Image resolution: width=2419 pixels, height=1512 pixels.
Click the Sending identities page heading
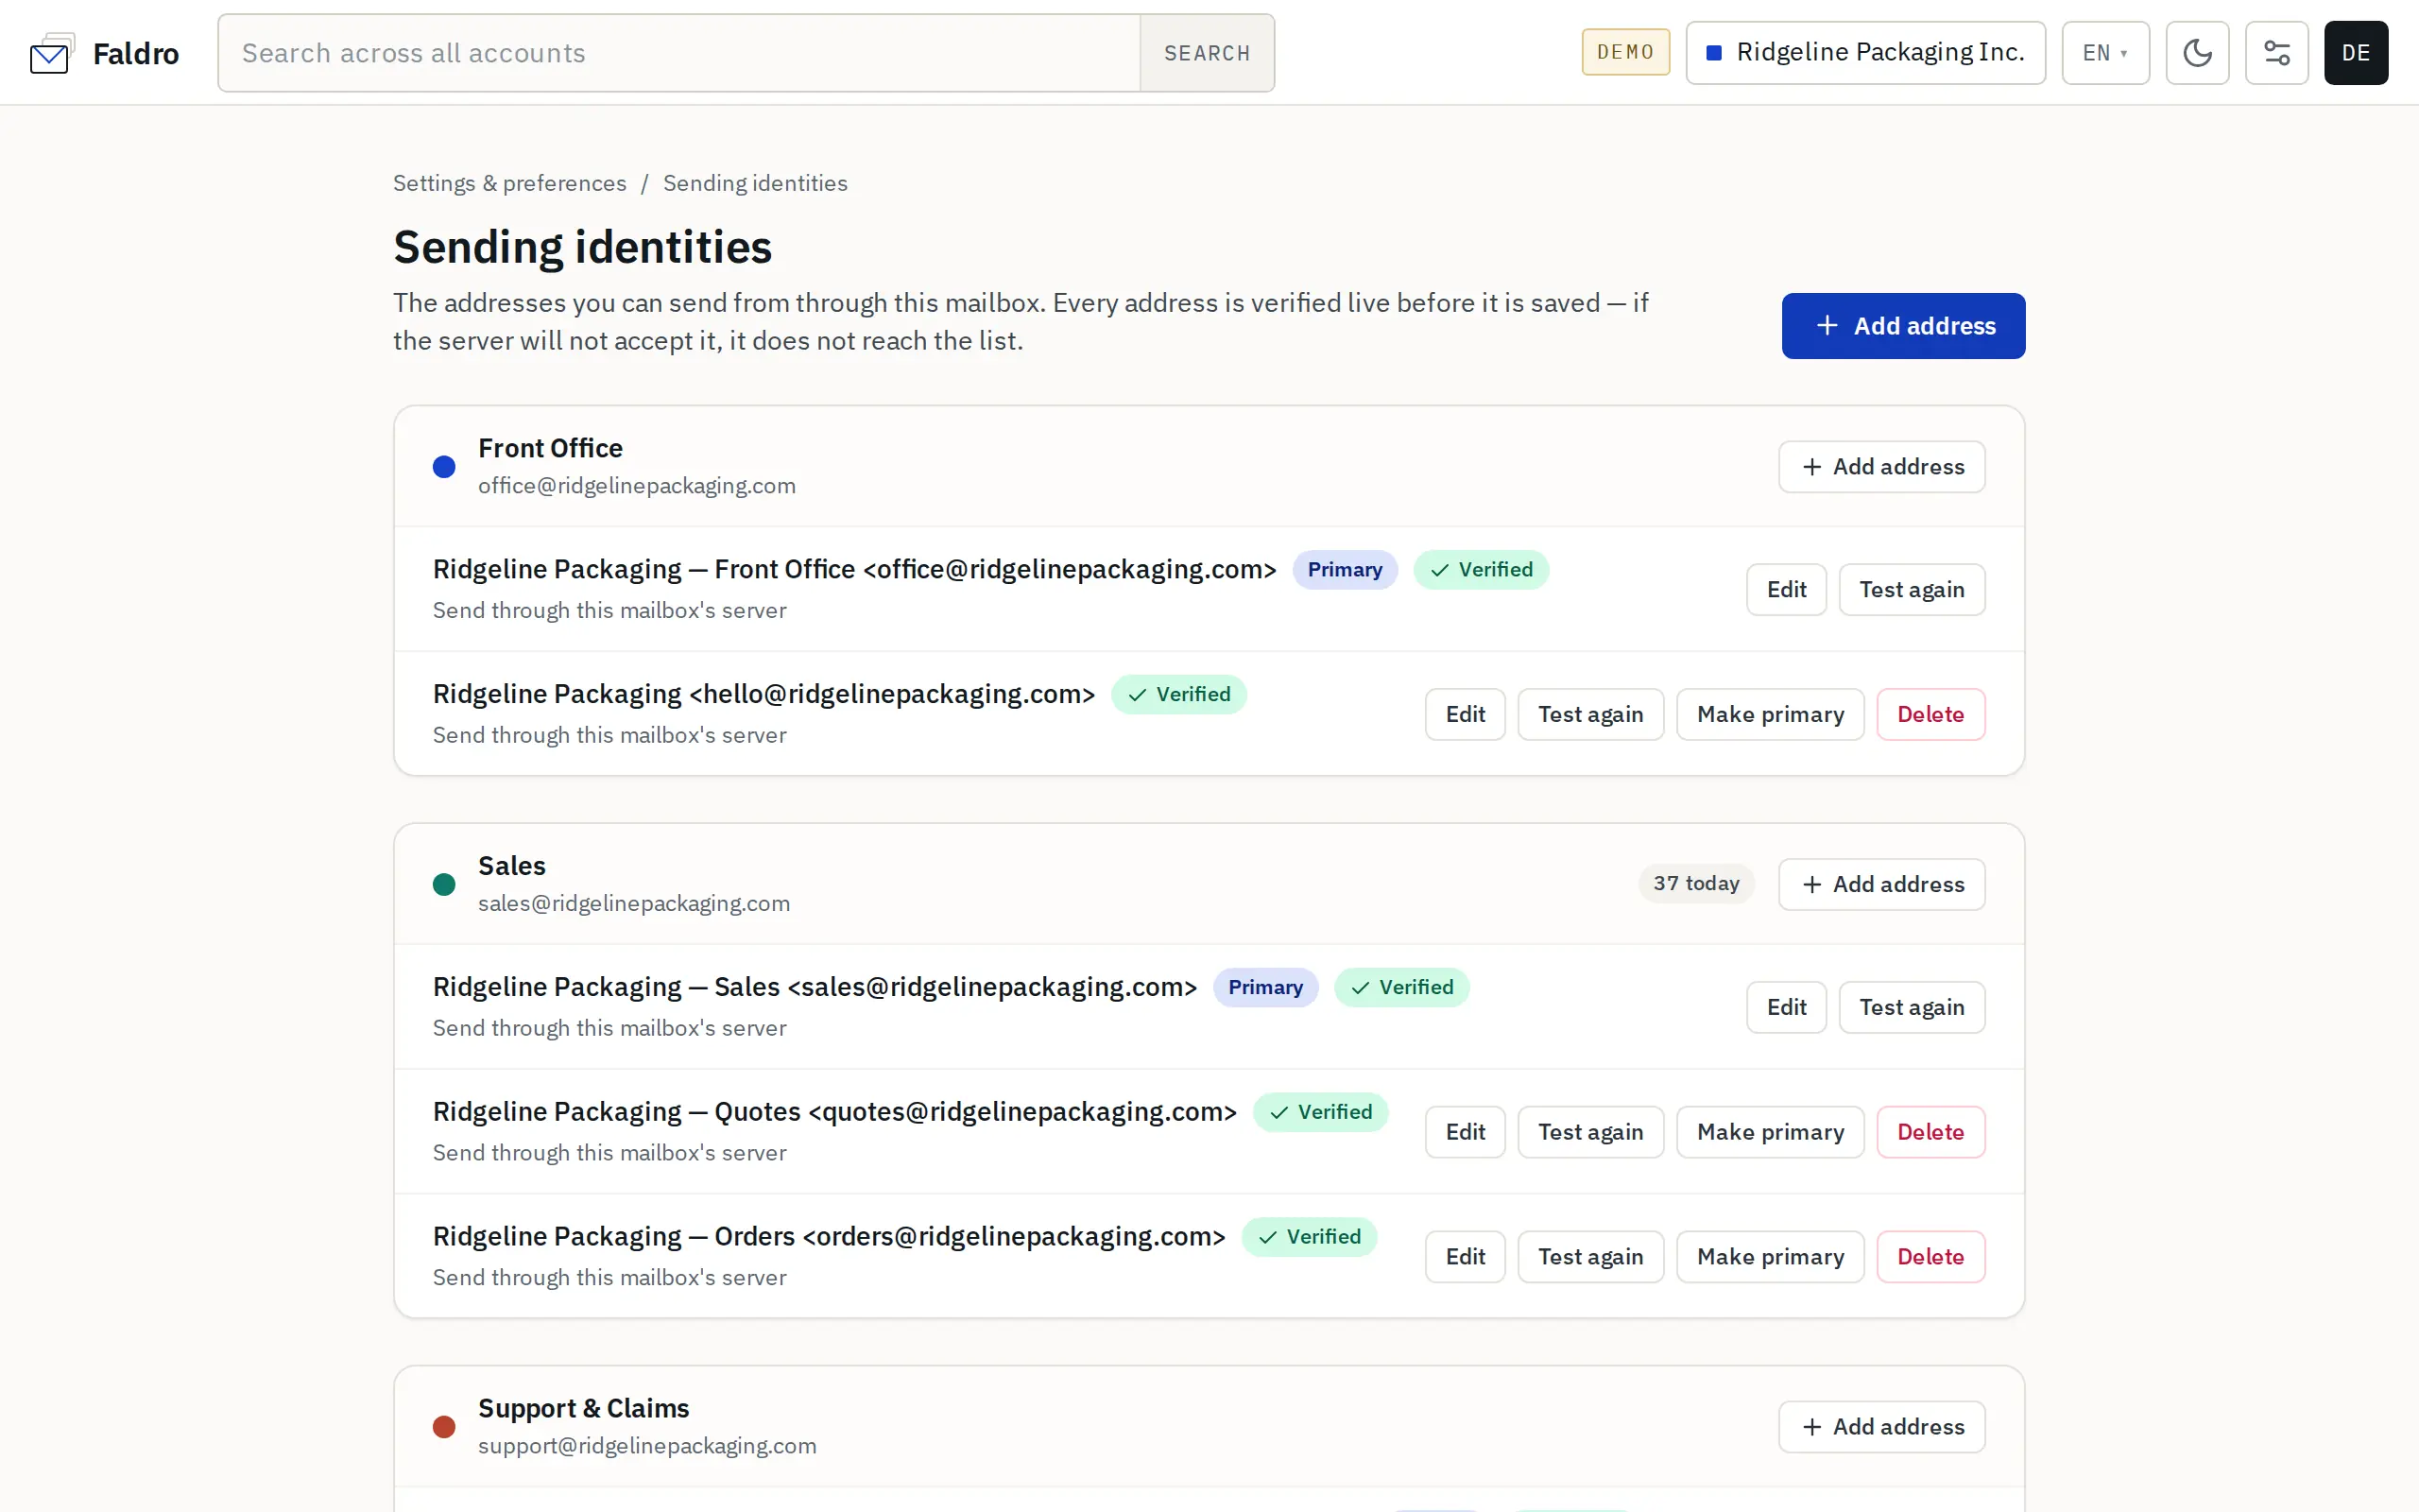583,247
